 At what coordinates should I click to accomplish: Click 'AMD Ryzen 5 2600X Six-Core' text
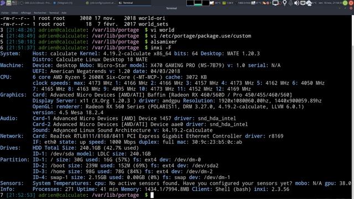tap(93, 77)
